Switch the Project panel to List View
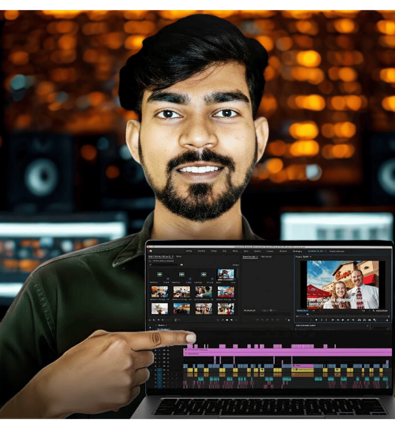The height and width of the screenshot is (422, 395). pos(154,320)
